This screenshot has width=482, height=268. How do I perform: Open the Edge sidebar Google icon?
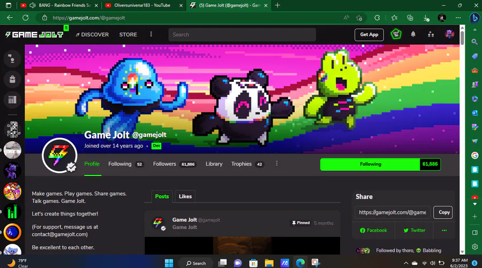pyautogui.click(x=475, y=155)
